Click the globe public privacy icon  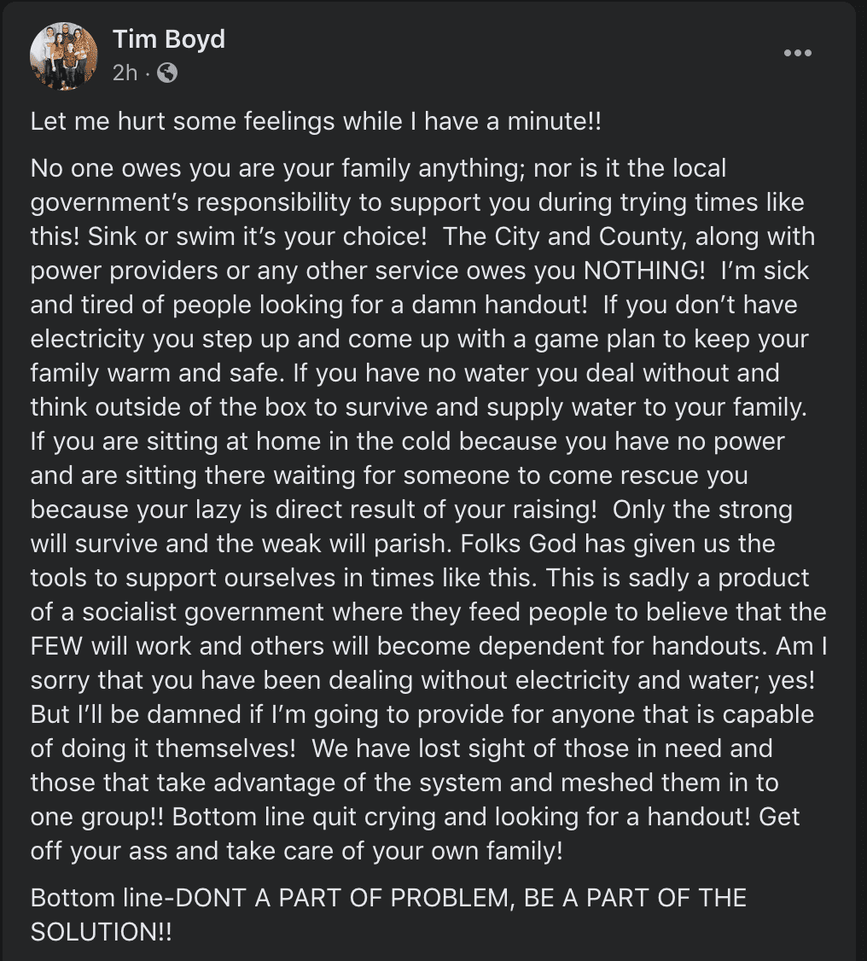point(168,73)
